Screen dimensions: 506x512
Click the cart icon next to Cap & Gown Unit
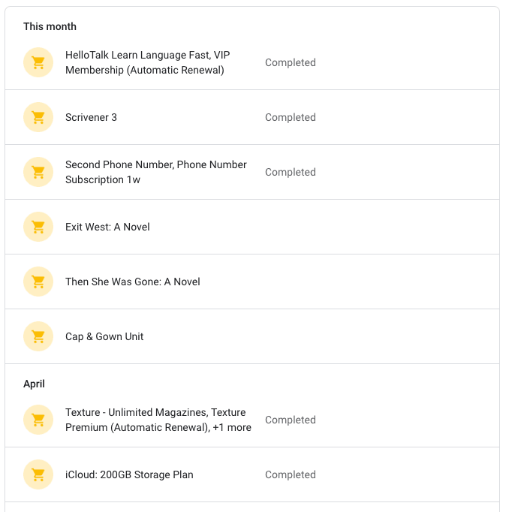coord(38,336)
